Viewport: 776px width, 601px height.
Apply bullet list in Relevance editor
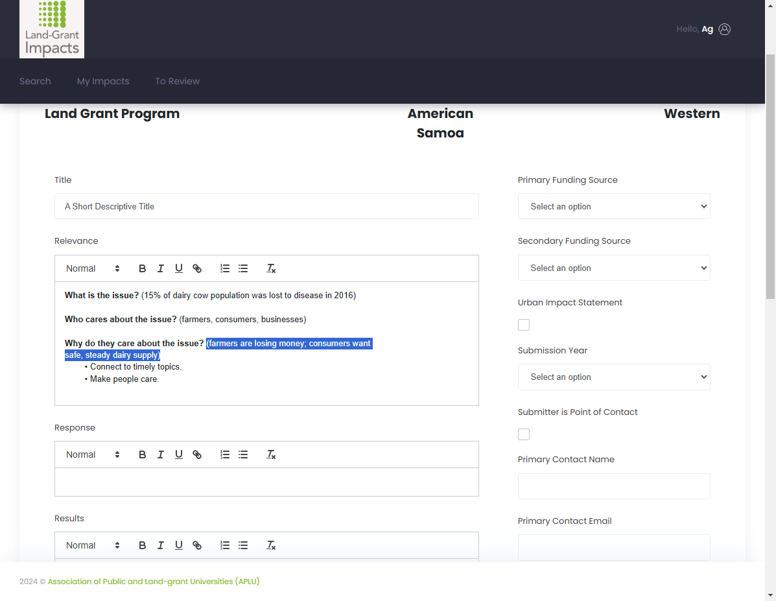[x=243, y=268]
